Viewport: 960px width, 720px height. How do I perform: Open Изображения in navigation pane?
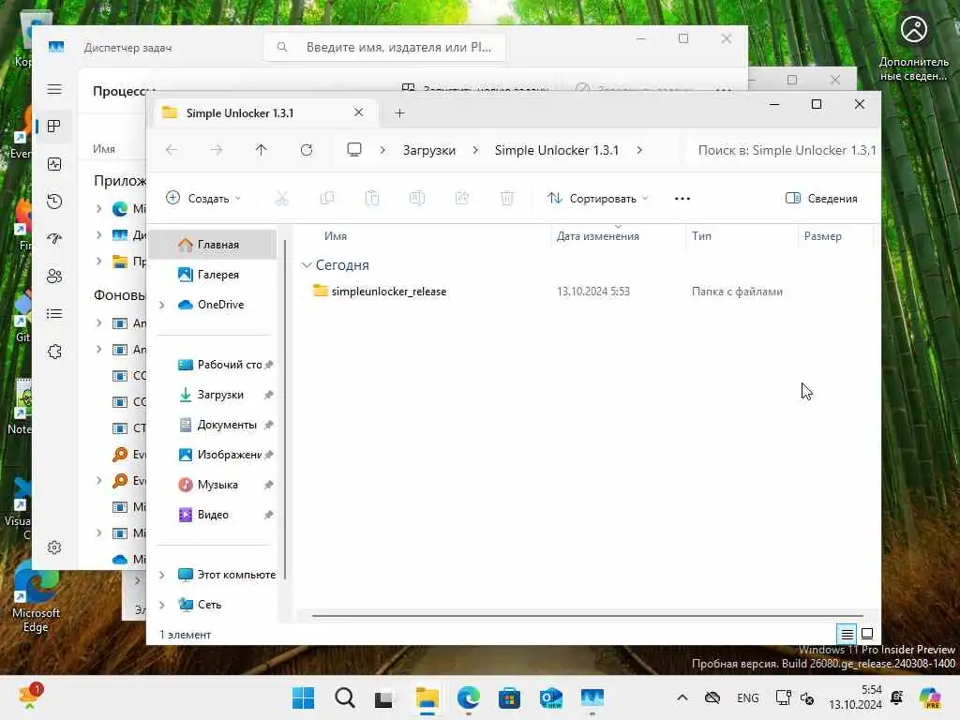(213, 455)
